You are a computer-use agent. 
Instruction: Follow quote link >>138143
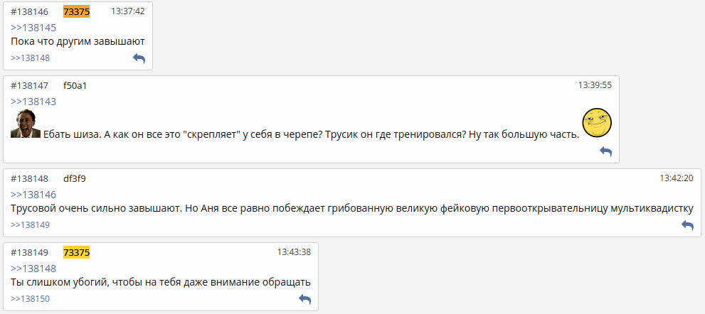33,102
